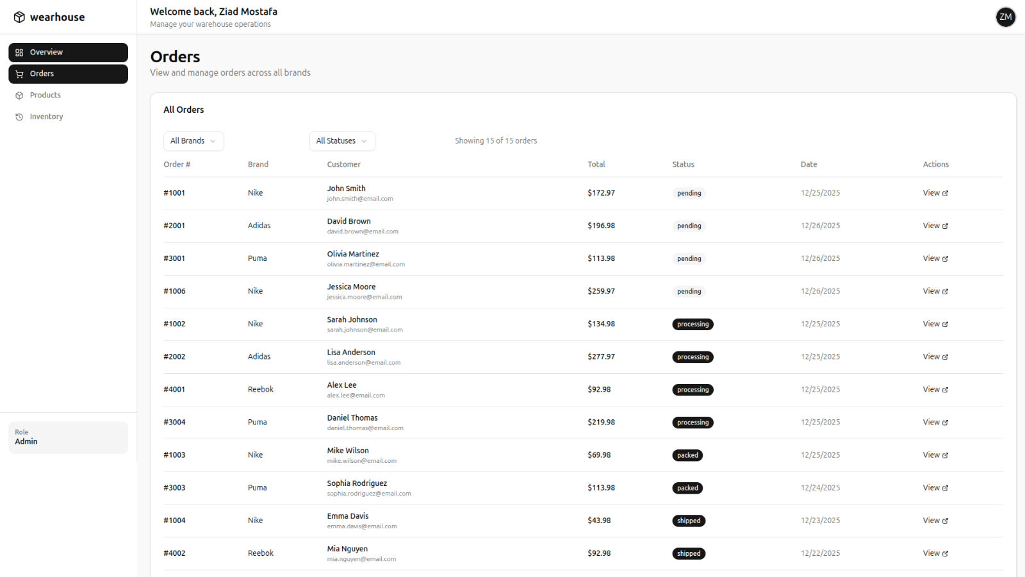Click the Inventory clock icon
The height and width of the screenshot is (577, 1025).
[x=20, y=116]
